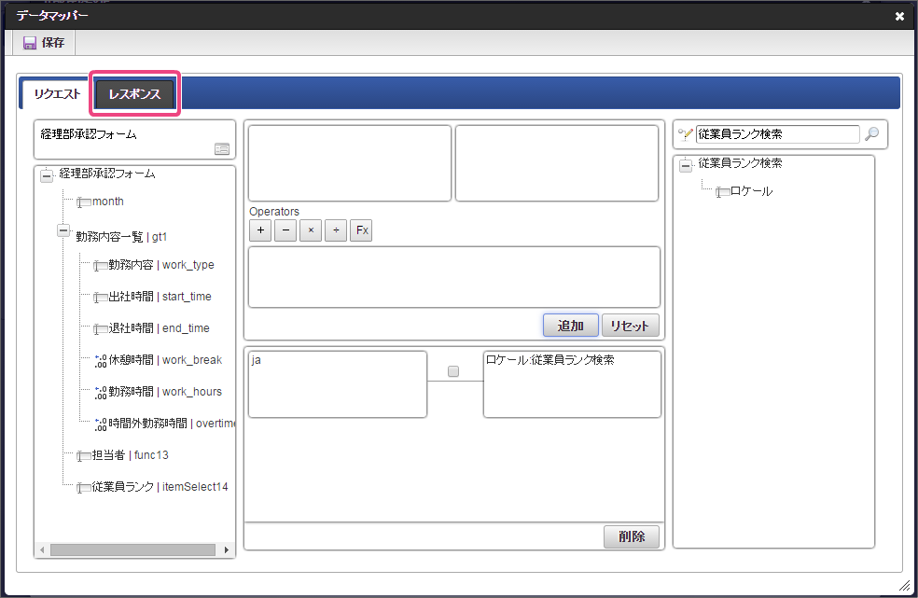918x598 pixels.
Task: Click the 従業員ランク検索 search input field
Action: [777, 134]
